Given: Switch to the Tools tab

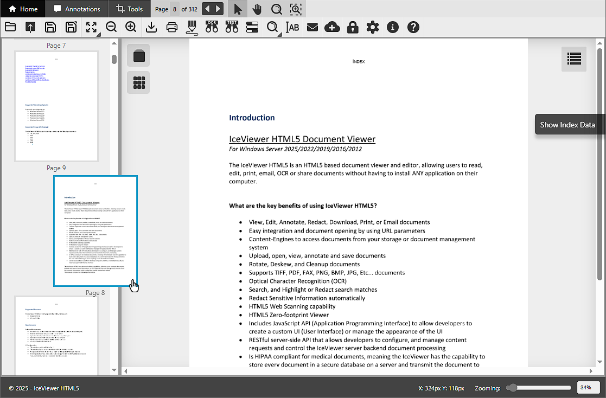Looking at the screenshot, I should (x=130, y=9).
